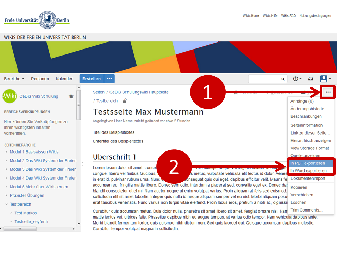Click the Wikis-Hilfe link
The height and width of the screenshot is (253, 338).
pos(270,16)
